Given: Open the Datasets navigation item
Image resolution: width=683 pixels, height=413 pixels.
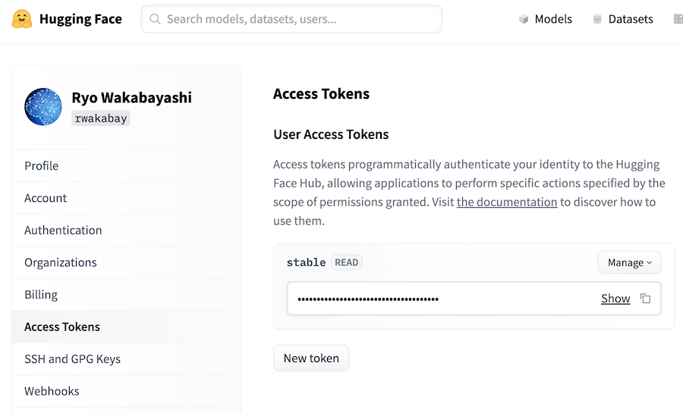Looking at the screenshot, I should point(631,19).
